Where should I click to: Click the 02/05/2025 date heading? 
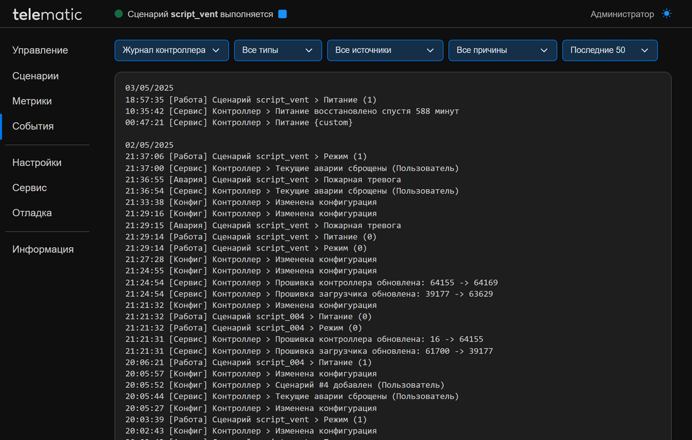coord(149,145)
